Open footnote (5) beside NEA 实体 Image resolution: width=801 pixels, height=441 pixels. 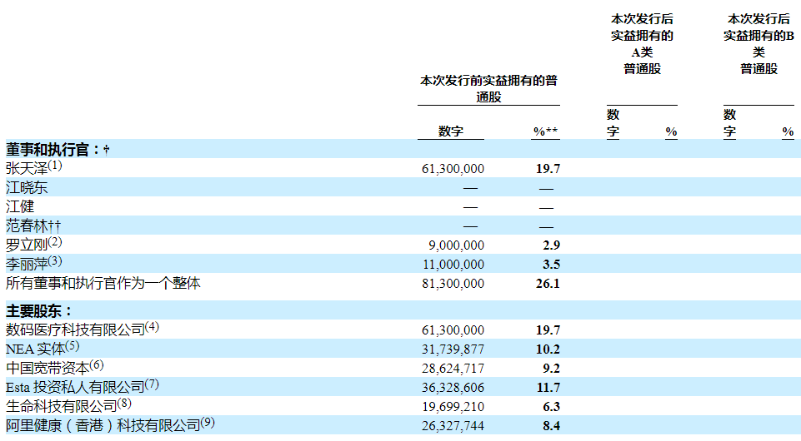point(73,346)
